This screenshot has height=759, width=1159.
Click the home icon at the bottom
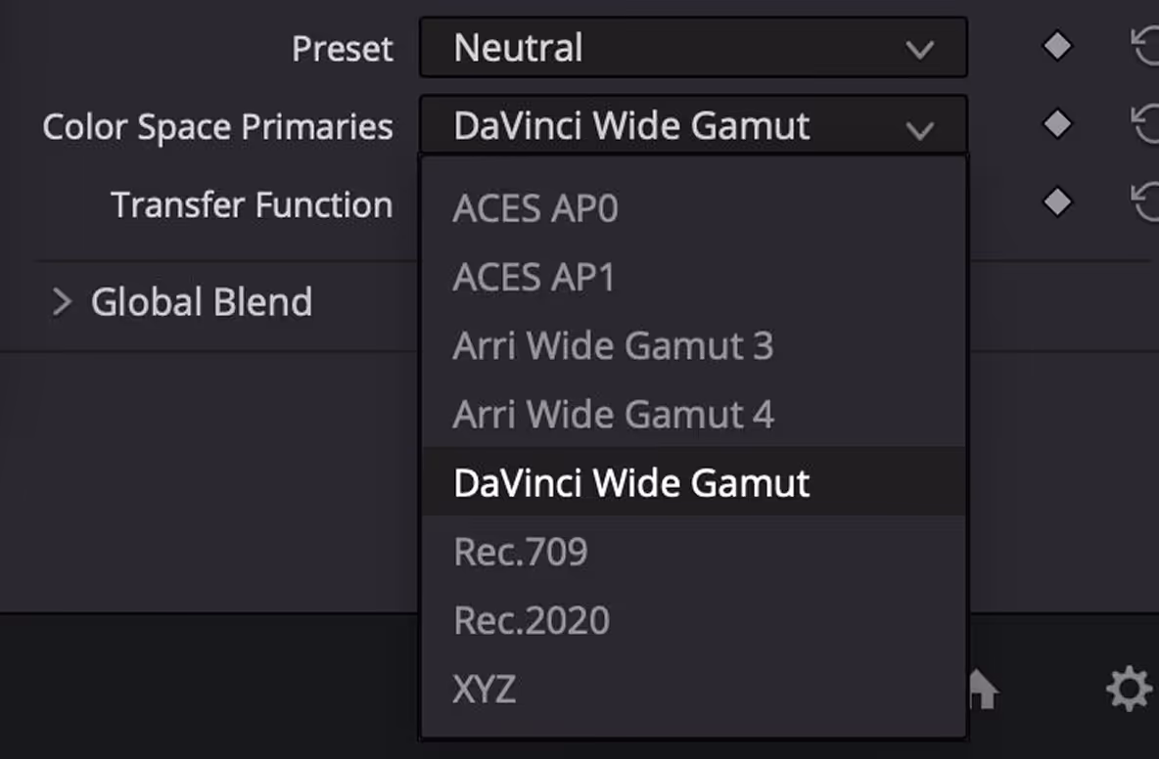point(984,689)
